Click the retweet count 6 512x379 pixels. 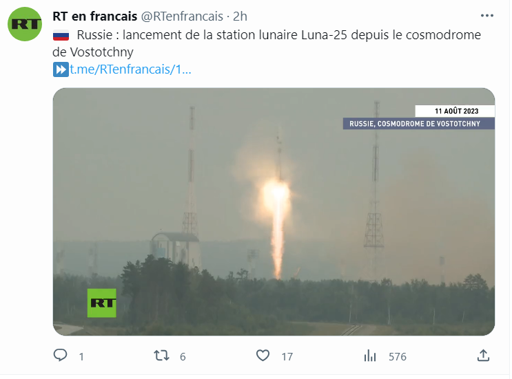(183, 357)
